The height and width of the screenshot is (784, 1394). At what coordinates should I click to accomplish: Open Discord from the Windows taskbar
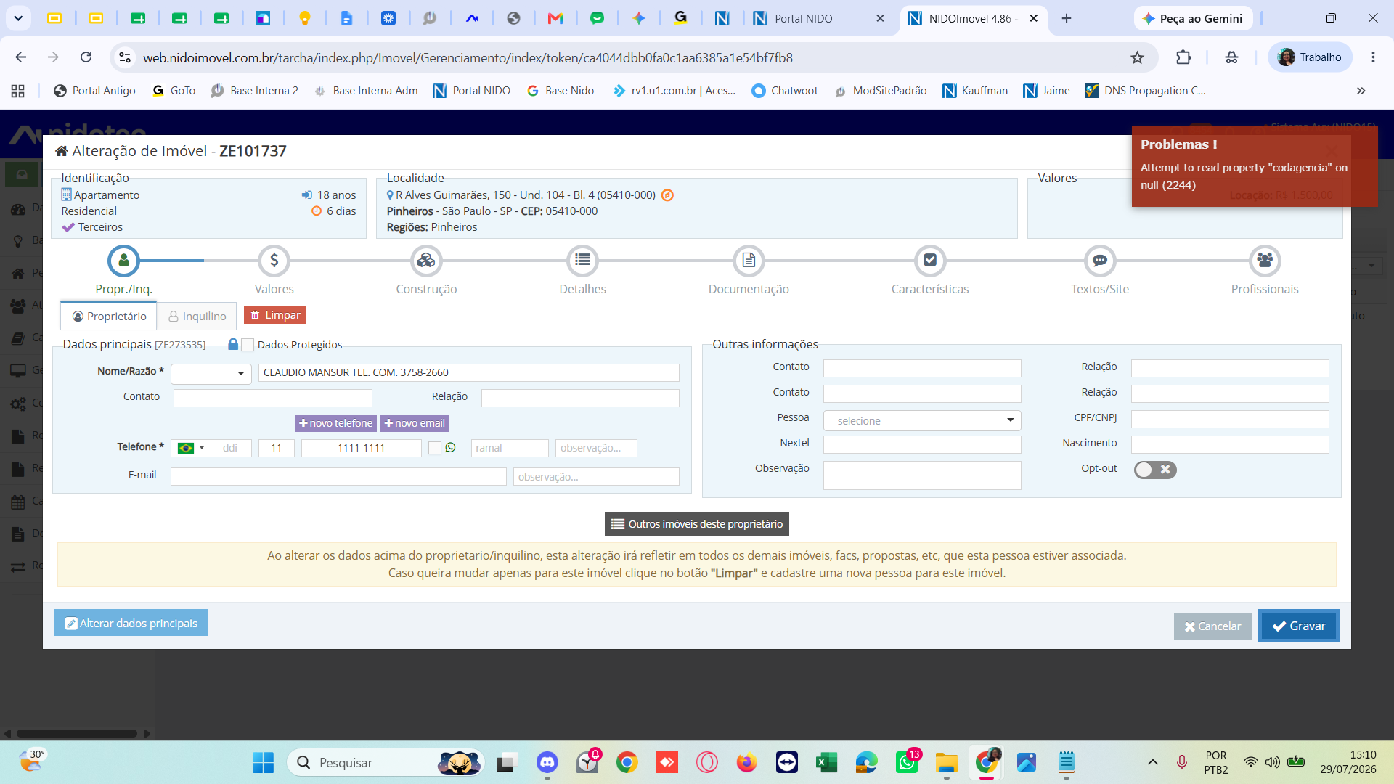click(547, 762)
